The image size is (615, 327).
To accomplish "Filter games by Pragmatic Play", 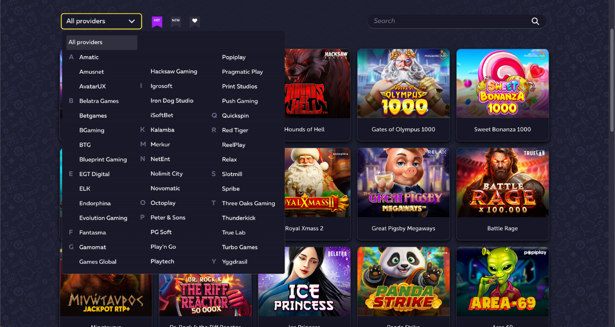I will (242, 72).
